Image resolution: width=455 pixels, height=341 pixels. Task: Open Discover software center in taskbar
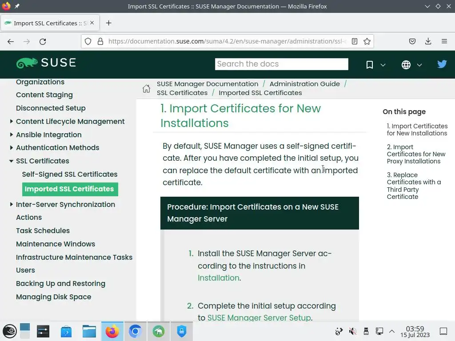click(66, 331)
